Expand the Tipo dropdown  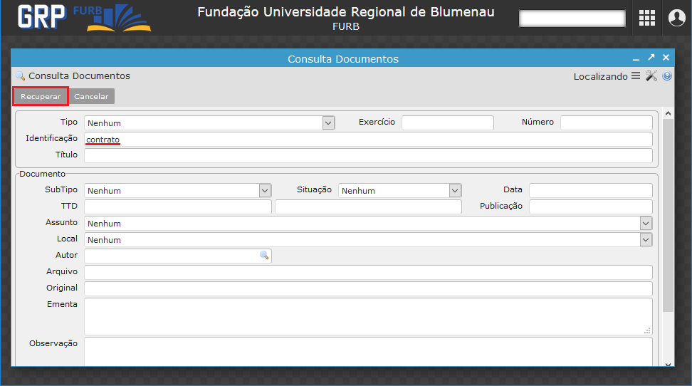click(328, 122)
